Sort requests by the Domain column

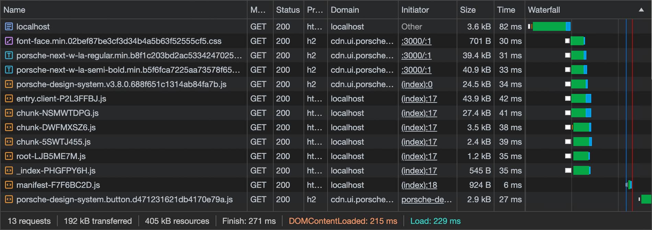[x=345, y=10]
